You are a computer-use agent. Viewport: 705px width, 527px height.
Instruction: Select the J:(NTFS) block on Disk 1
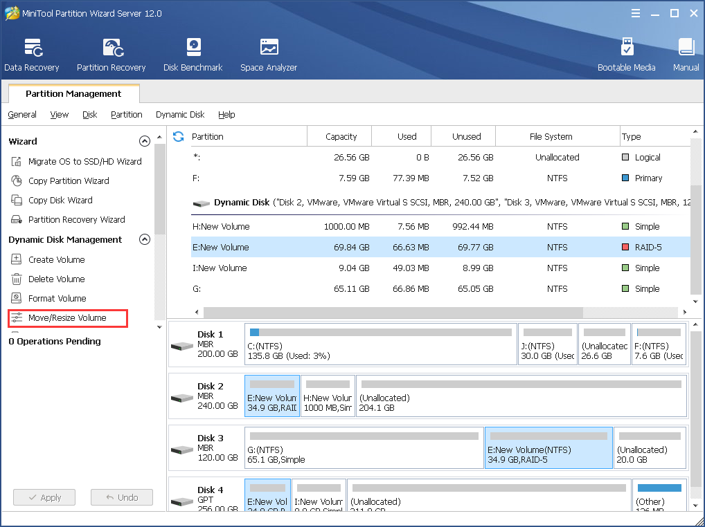tap(548, 344)
